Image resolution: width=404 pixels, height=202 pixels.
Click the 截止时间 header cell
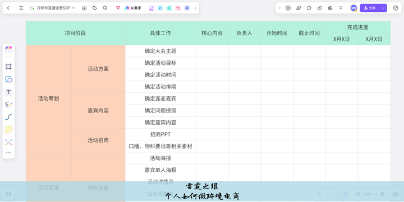point(309,33)
